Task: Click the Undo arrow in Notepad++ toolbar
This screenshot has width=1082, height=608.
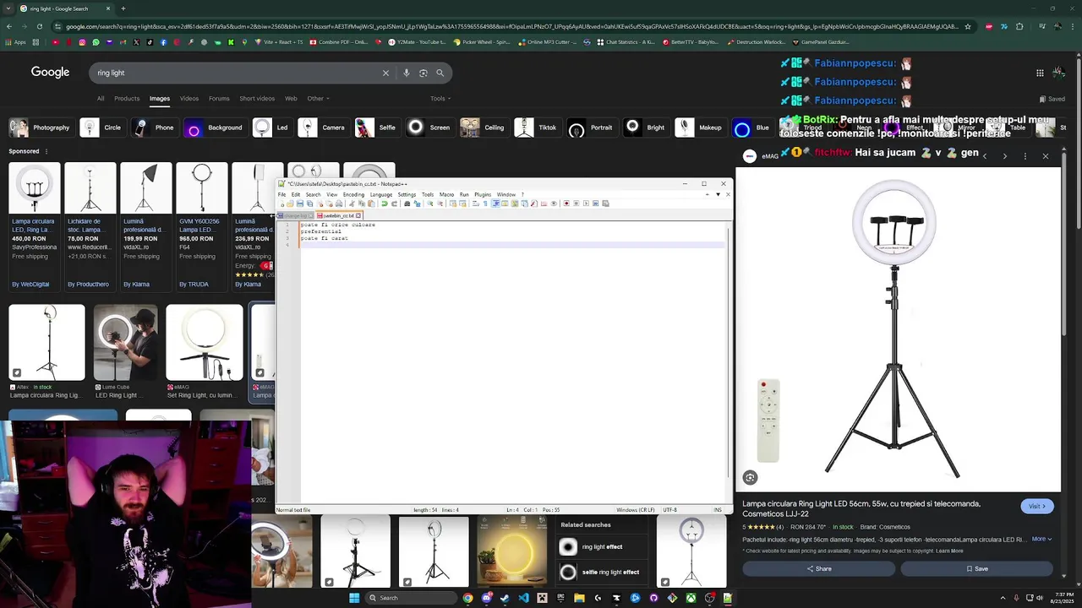Action: 384,204
